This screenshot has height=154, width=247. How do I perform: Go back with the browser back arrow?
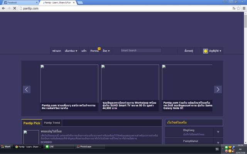[x=3, y=8]
